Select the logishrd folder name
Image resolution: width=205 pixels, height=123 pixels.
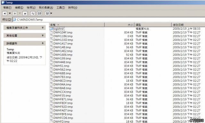pos(58,29)
